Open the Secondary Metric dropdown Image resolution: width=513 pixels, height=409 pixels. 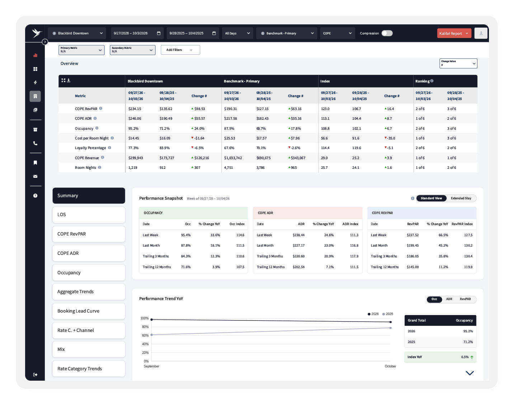[132, 50]
